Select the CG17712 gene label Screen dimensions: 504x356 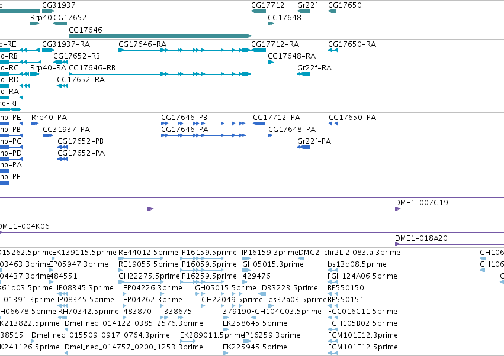[268, 5]
